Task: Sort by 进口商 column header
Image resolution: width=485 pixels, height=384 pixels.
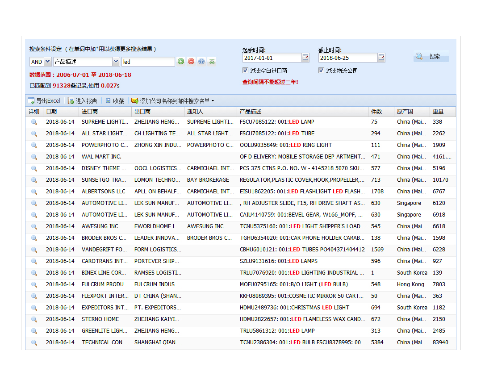Action: coord(105,112)
